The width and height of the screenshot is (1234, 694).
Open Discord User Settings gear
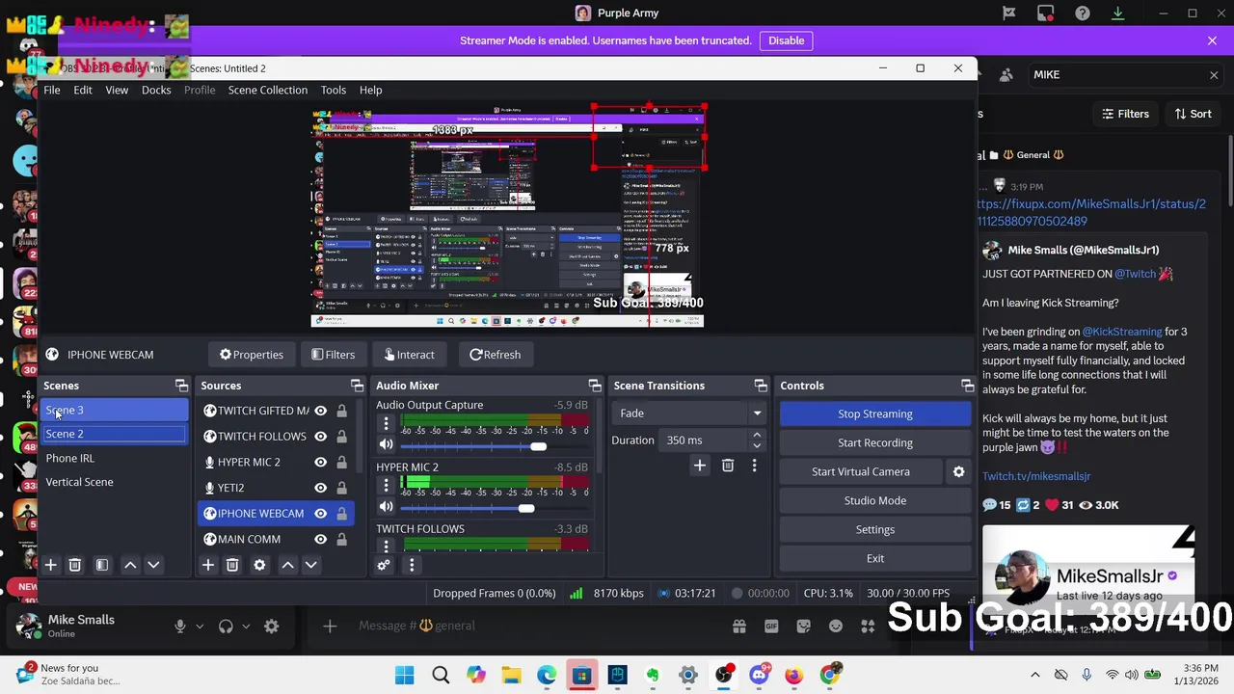point(272,627)
